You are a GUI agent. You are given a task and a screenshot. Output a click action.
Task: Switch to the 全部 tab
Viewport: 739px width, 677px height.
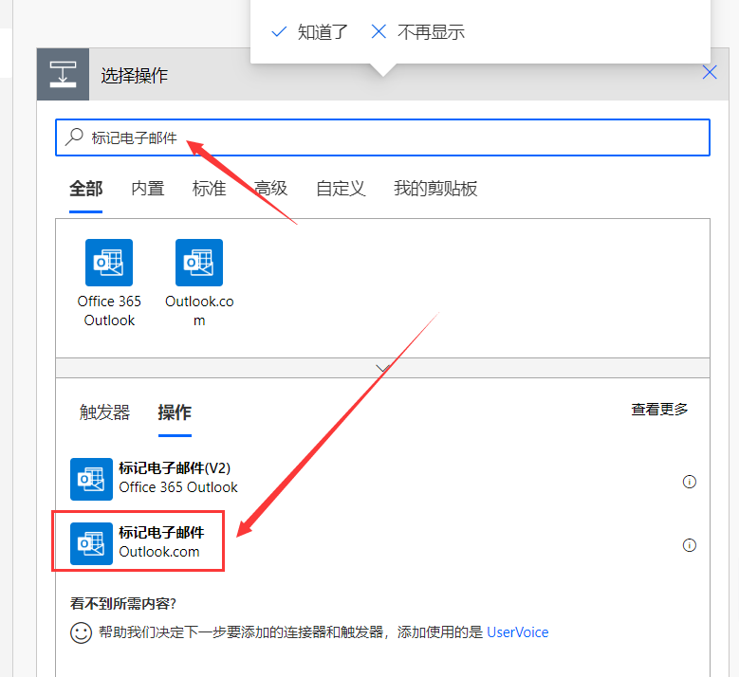(85, 189)
